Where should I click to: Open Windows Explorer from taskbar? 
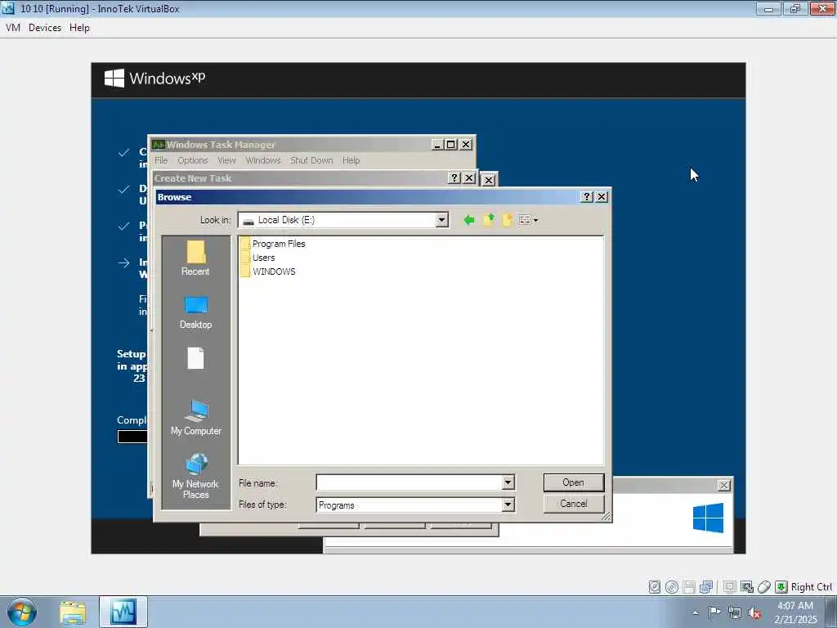[73, 612]
